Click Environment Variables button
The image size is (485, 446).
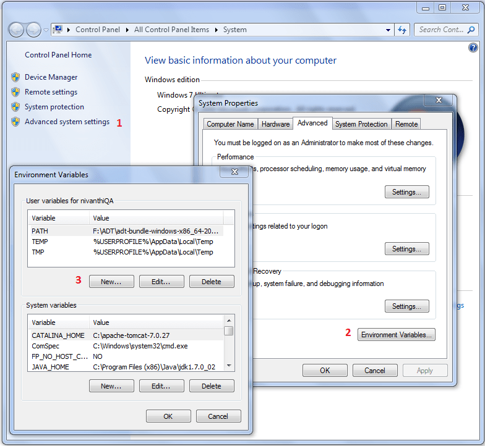coord(396,335)
